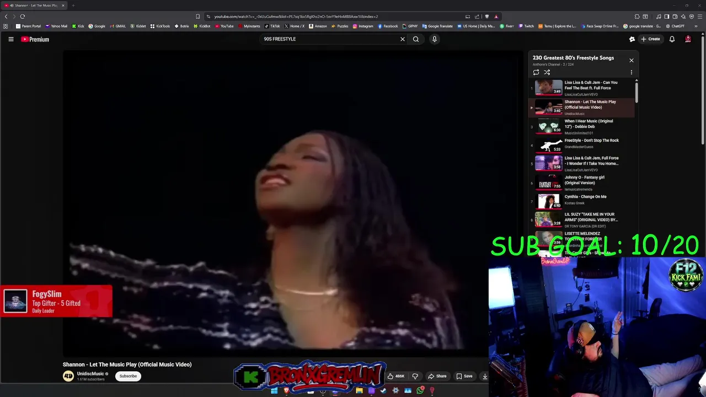
Task: Open GIPHY bookmark
Action: pos(410,26)
